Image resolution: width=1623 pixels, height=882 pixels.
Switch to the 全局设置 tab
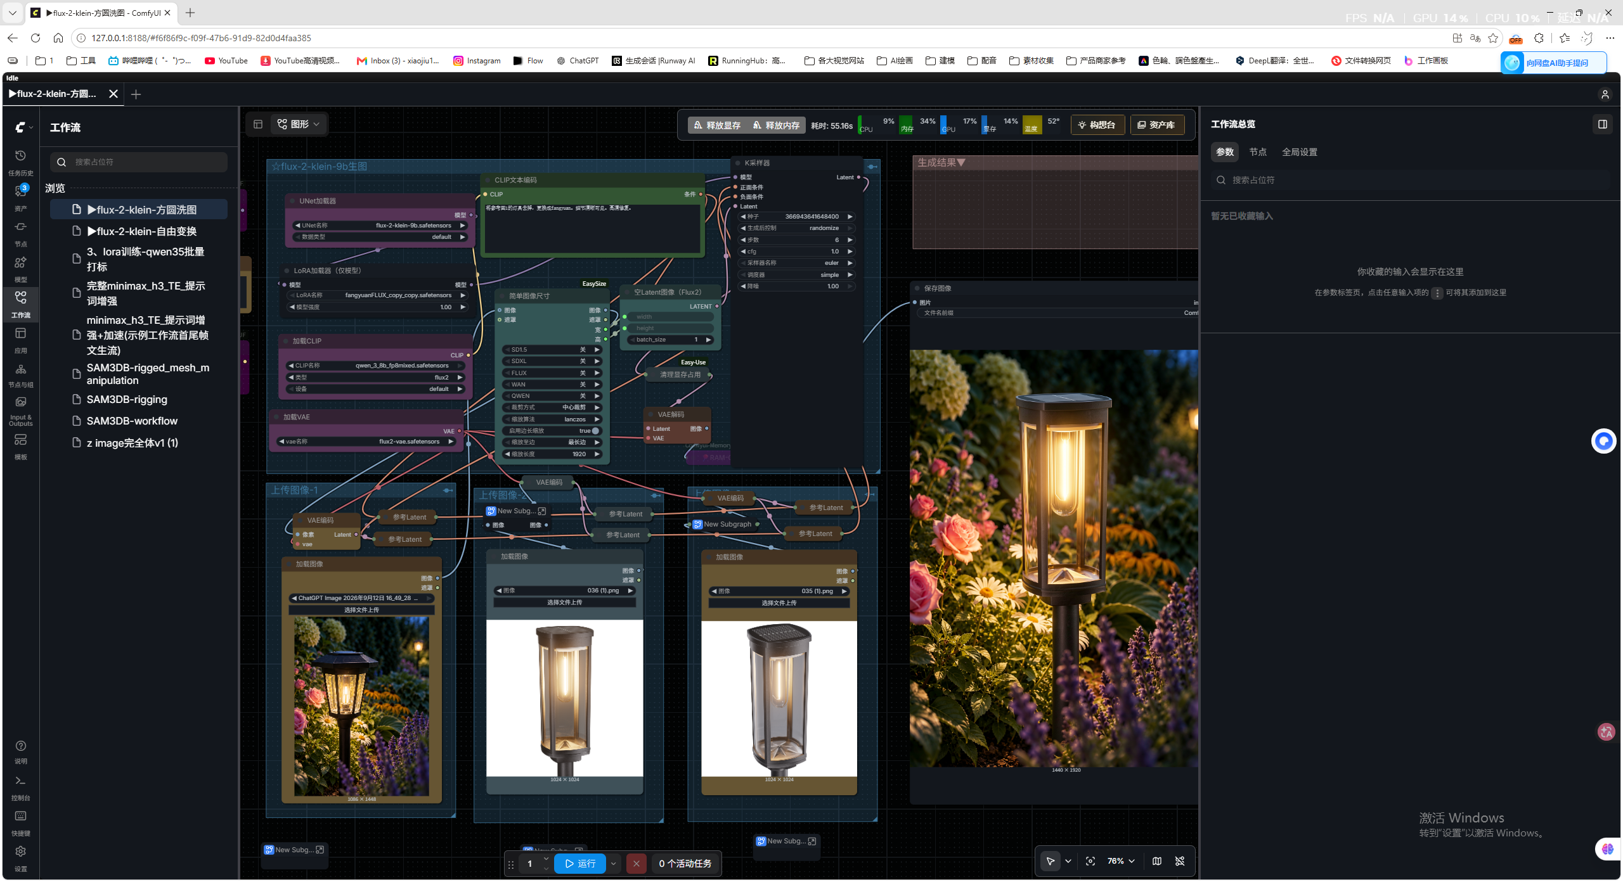[1300, 152]
